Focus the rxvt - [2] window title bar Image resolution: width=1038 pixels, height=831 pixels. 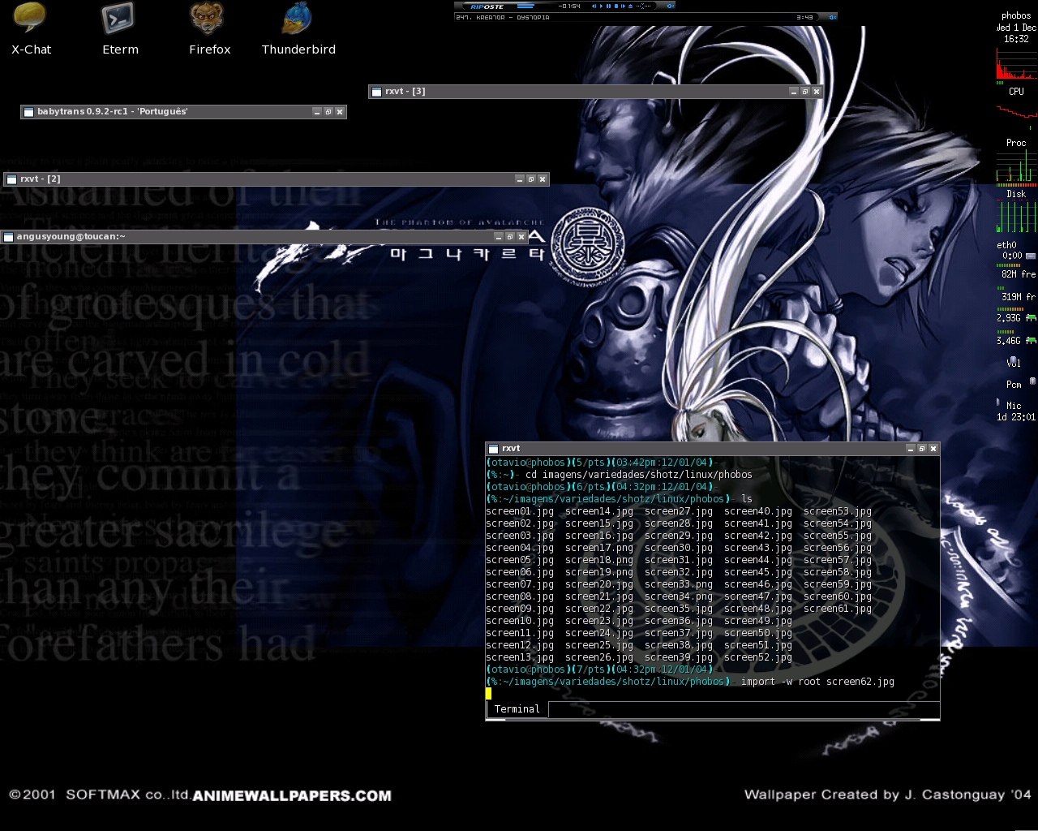(277, 179)
